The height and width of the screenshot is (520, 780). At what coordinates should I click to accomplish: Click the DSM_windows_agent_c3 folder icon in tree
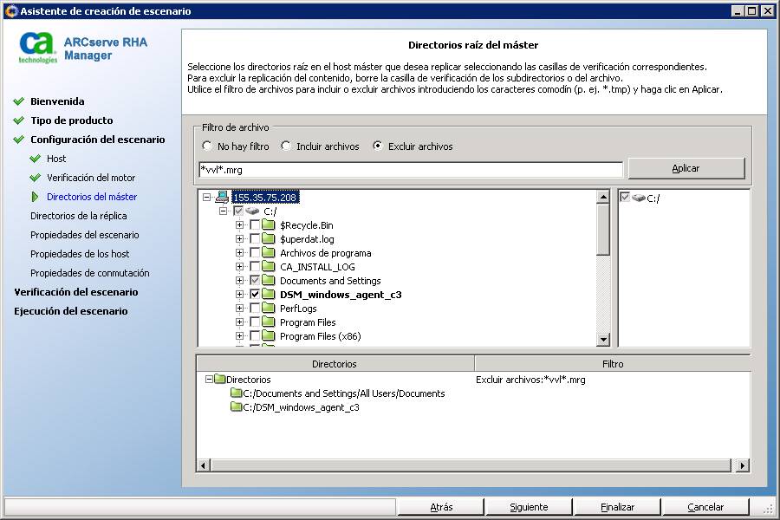coord(269,295)
